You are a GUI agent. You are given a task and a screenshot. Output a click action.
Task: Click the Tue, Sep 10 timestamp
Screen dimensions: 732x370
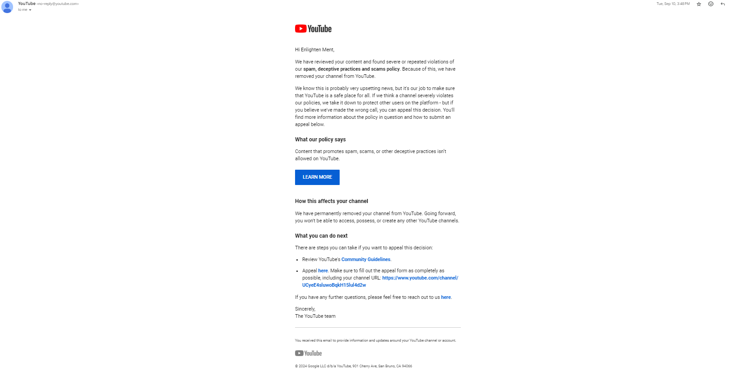click(673, 4)
